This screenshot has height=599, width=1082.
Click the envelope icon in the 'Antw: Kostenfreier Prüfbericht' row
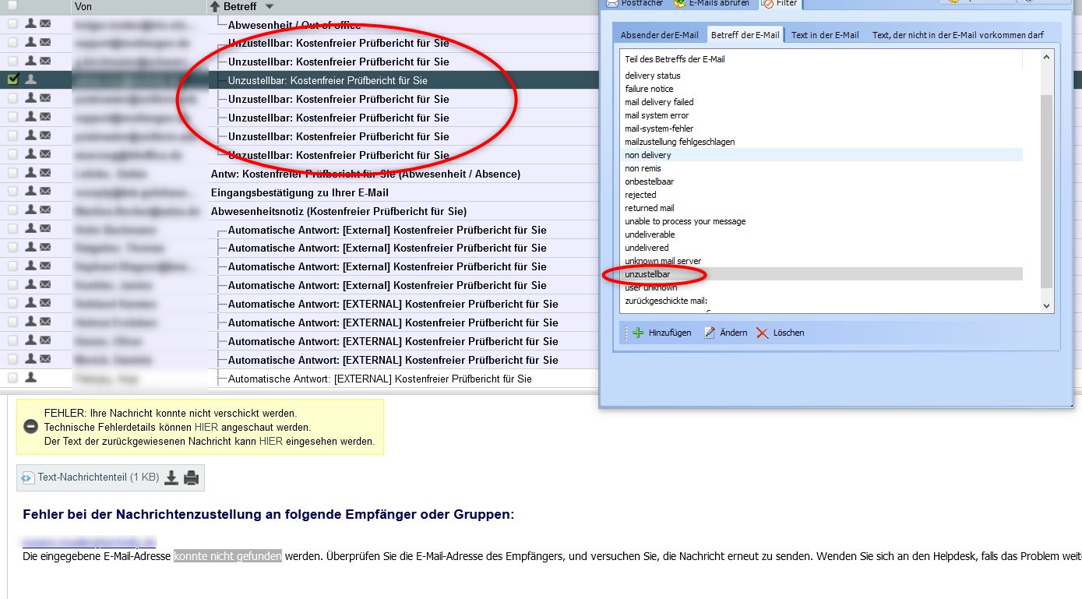coord(45,173)
